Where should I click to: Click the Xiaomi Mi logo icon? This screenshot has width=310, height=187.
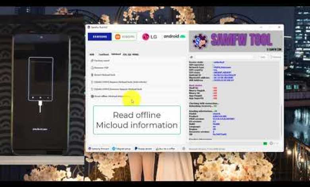click(x=118, y=37)
